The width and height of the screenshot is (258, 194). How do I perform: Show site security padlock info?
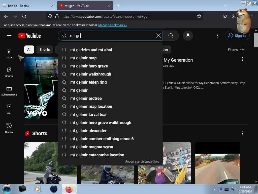pyautogui.click(x=57, y=16)
